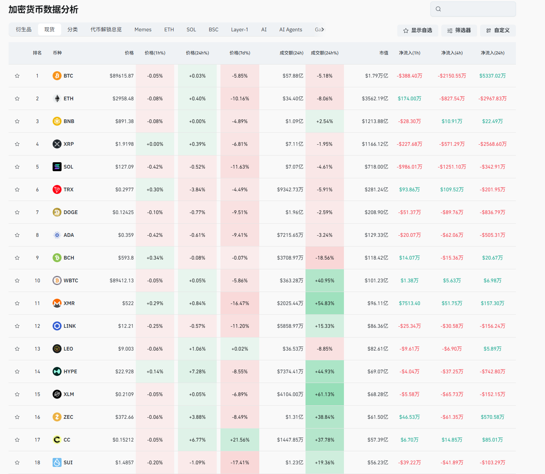
Task: Sort by 价格(24h%) column header
Action: point(197,53)
